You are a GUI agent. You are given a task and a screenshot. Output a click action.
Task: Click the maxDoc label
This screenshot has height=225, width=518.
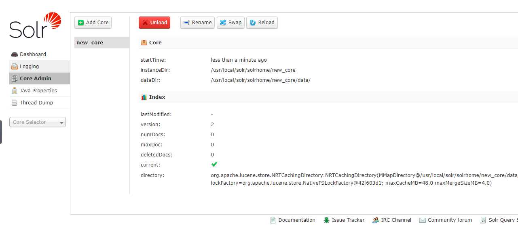point(151,145)
